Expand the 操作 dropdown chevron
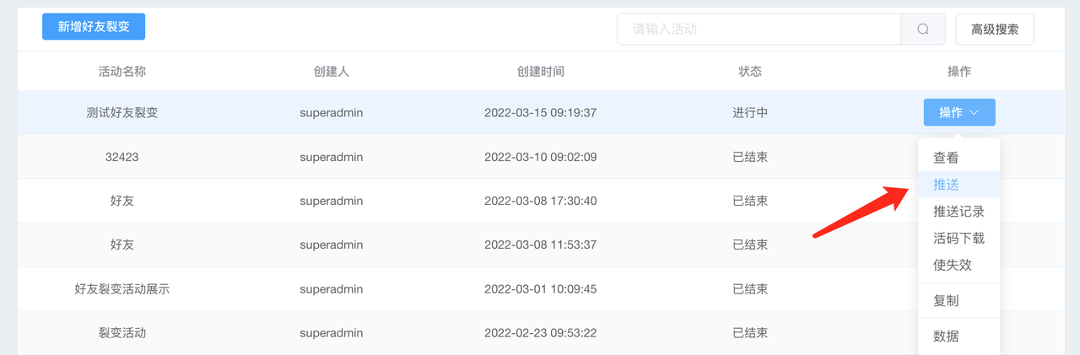Viewport: 1080px width, 355px height. (x=974, y=112)
